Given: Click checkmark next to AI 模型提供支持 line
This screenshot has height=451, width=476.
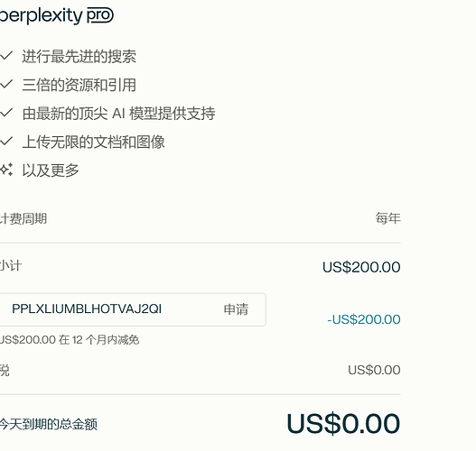Looking at the screenshot, I should 6,113.
